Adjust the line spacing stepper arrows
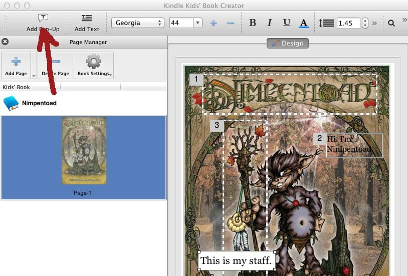Screen dimensions: 408x276 (x=365, y=23)
